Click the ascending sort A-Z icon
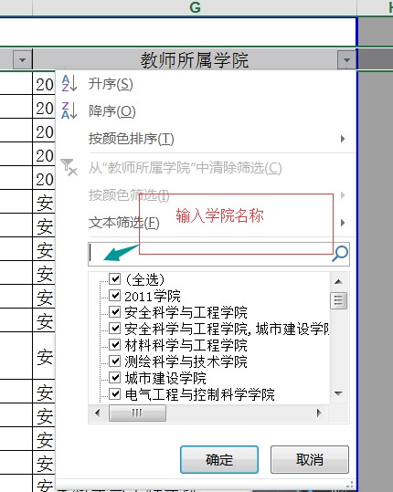This screenshot has height=492, width=393. point(69,83)
